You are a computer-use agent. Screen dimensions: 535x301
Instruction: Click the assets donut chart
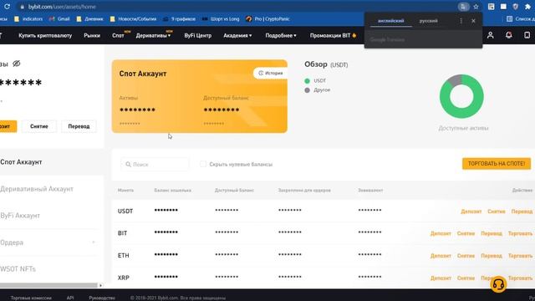point(461,96)
